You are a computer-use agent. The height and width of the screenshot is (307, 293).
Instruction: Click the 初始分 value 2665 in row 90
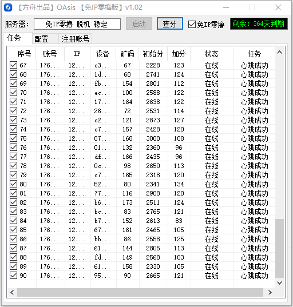[153, 276]
